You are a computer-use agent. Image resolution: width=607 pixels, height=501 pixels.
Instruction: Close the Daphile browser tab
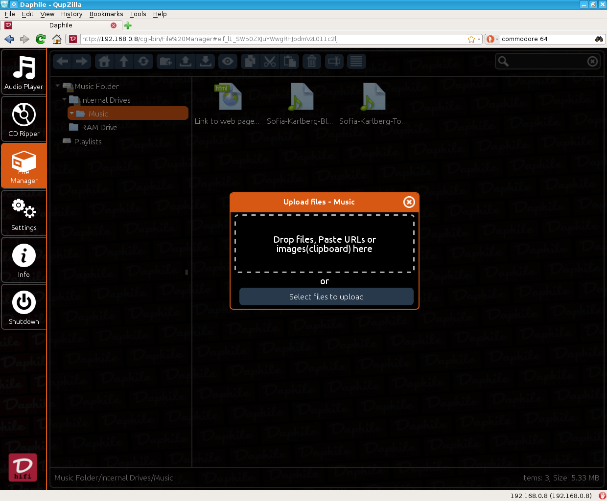[x=114, y=25]
